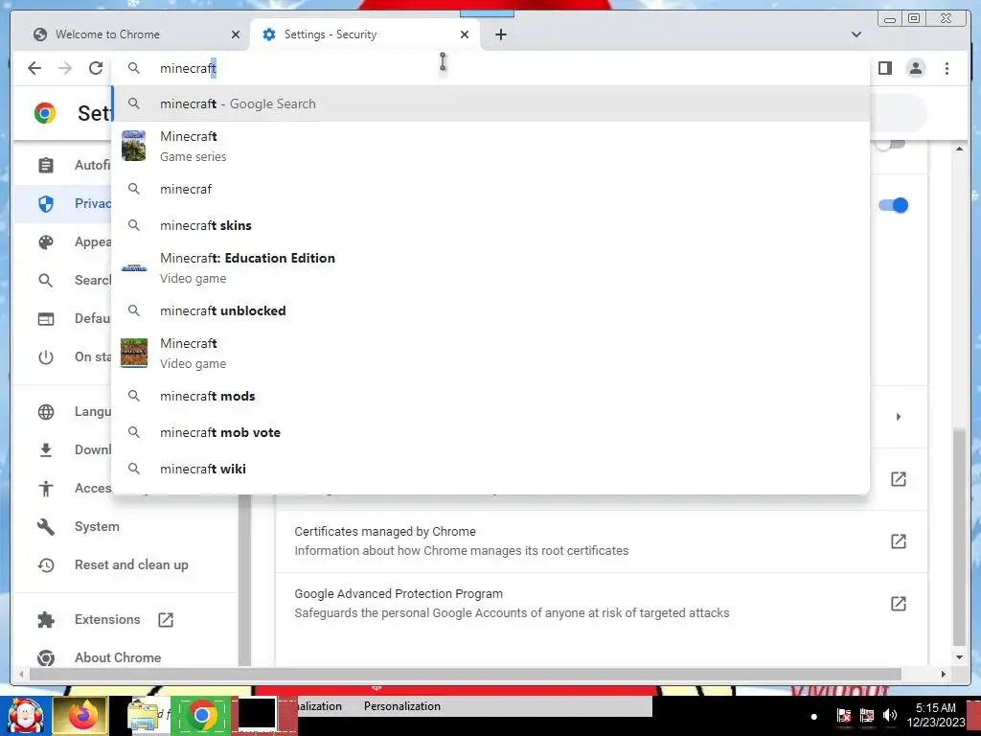Open Firefox from taskbar
981x736 pixels.
[x=82, y=716]
